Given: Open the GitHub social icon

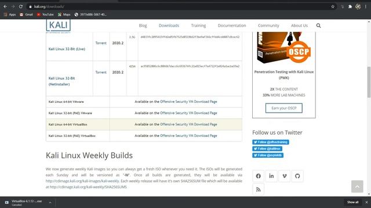Looking at the screenshot, I should point(297,176).
